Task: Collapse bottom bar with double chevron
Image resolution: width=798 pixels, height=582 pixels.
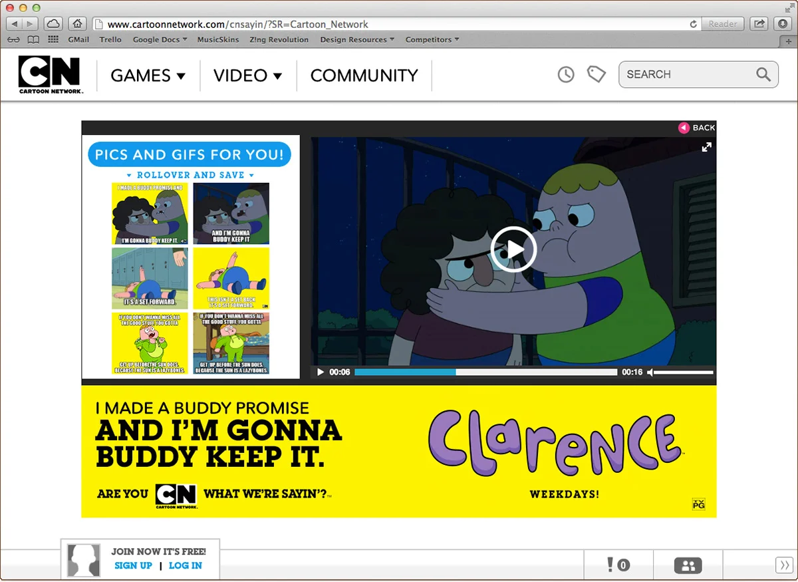Action: tap(784, 565)
